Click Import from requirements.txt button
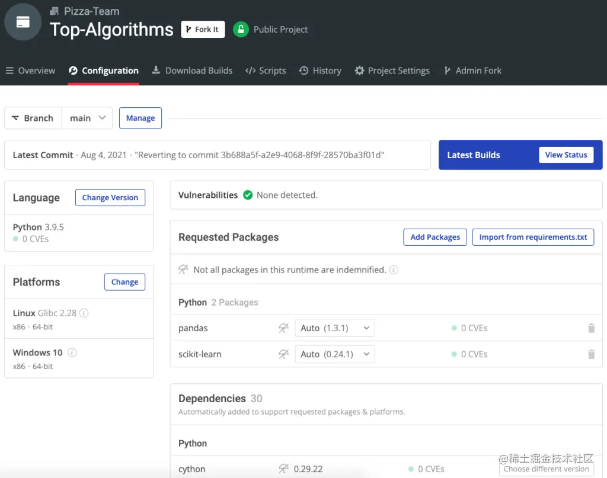This screenshot has height=478, width=607. 533,237
